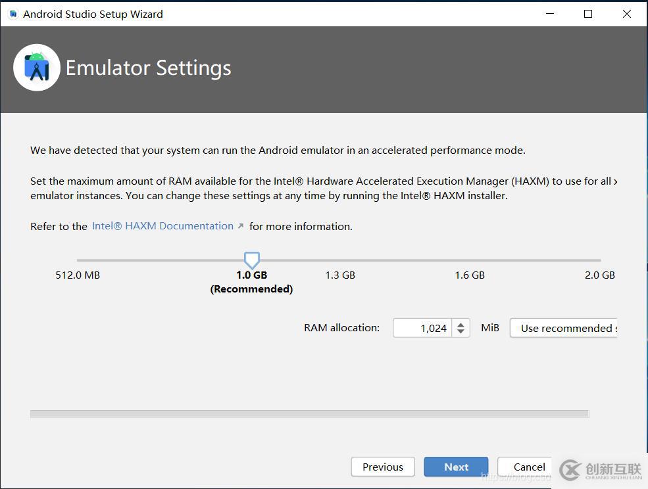Screen dimensions: 648x489
Task: Set slider to the 2.0 GB mark
Action: coord(599,260)
